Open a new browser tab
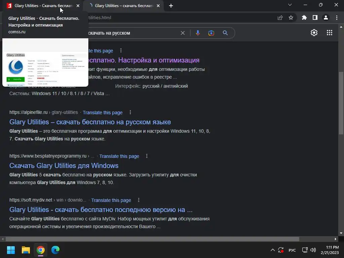 click(171, 6)
